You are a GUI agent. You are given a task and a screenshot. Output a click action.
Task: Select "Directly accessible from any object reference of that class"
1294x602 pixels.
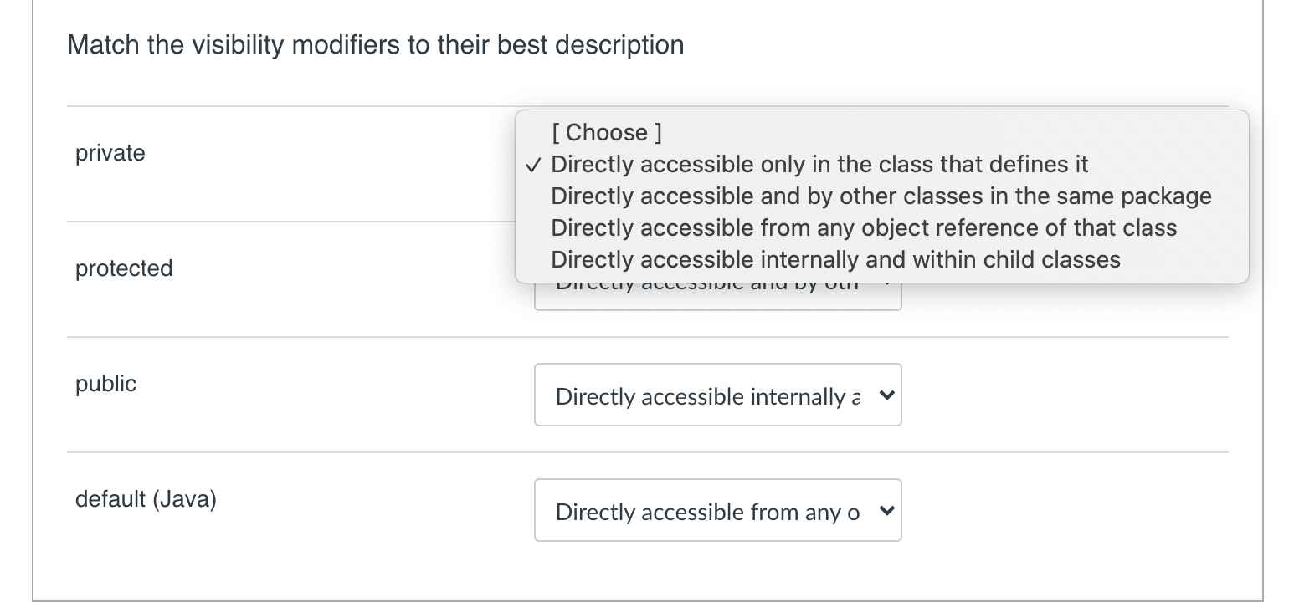point(864,227)
